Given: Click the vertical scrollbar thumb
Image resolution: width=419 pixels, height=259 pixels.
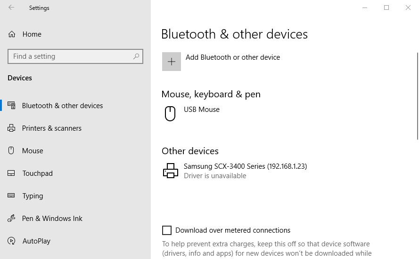Looking at the screenshot, I should pyautogui.click(x=418, y=96).
